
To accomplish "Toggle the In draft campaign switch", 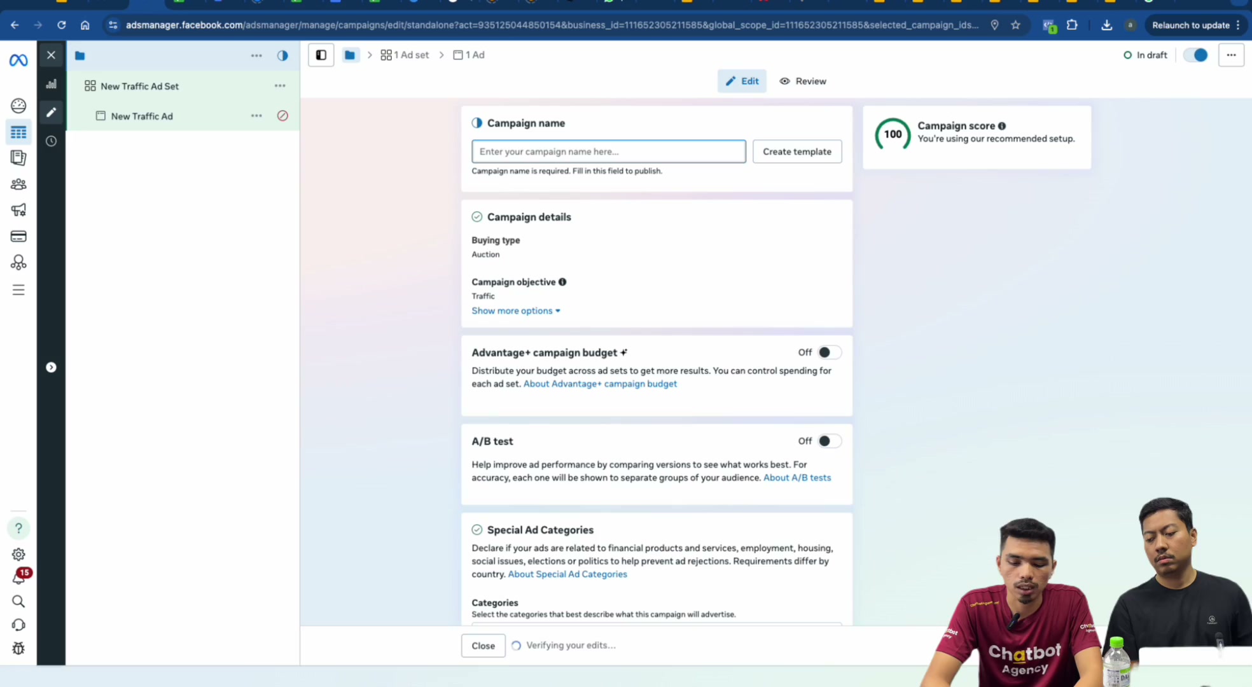I will (1195, 55).
